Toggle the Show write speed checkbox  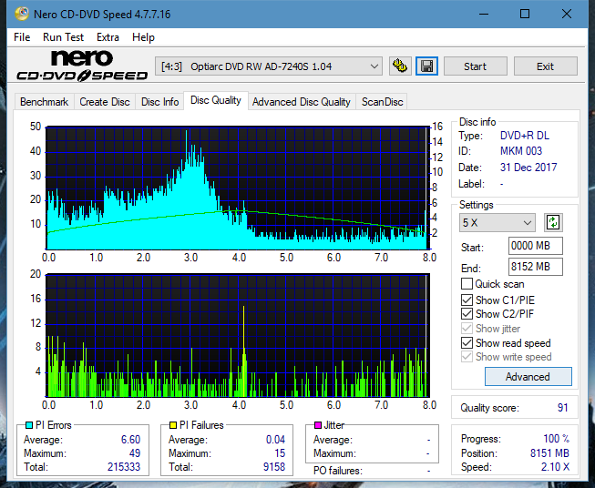pos(467,357)
